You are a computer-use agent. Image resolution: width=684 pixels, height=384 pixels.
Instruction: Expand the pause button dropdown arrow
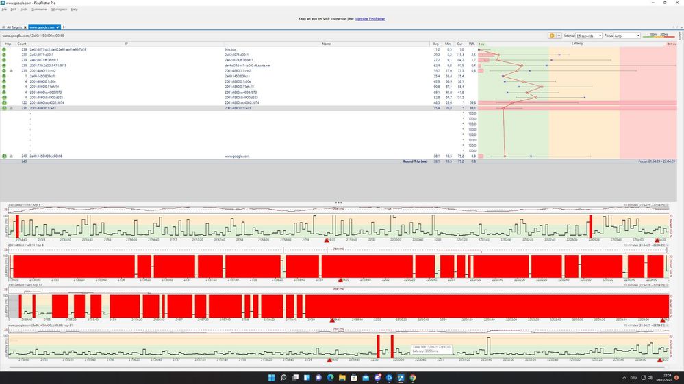click(559, 36)
